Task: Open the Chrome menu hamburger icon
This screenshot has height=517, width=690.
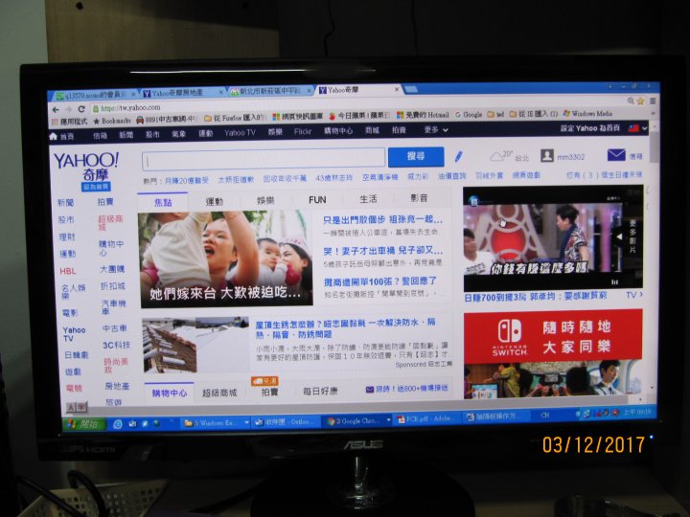Action: pos(653,101)
